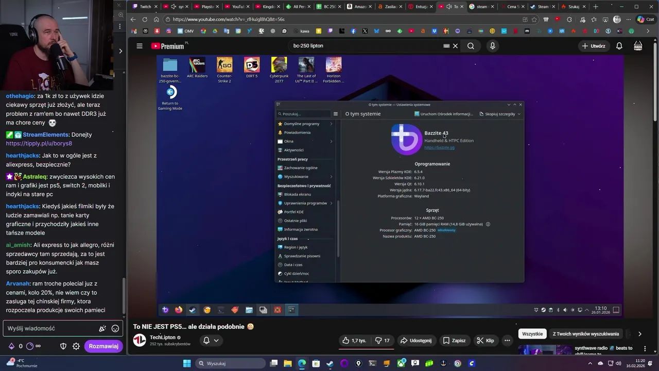Image resolution: width=659 pixels, height=371 pixels.
Task: Open Windows Start button on taskbar
Action: click(187, 363)
